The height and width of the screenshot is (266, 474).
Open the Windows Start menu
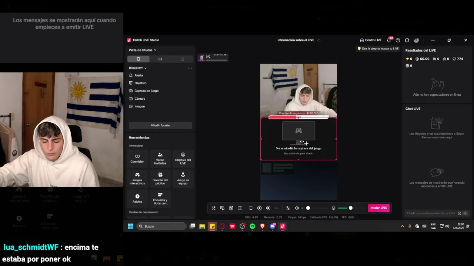tap(131, 226)
